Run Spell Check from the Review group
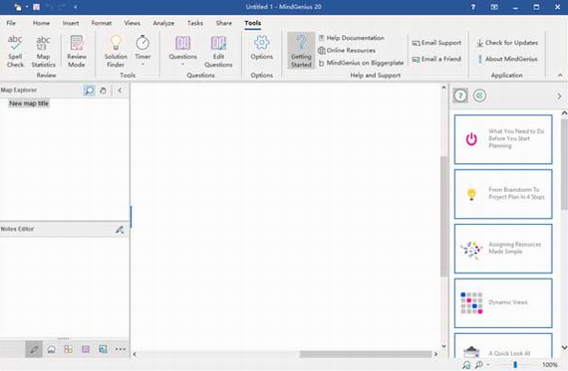Viewport: 568px width, 371px height. coord(15,52)
